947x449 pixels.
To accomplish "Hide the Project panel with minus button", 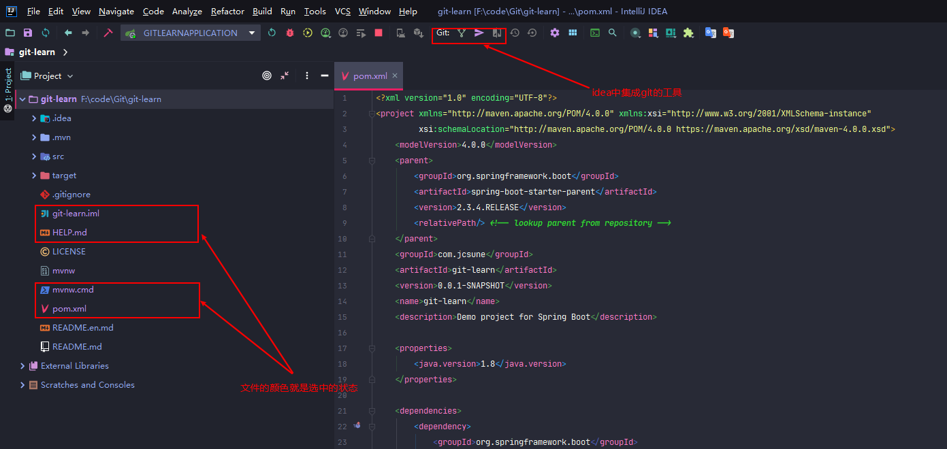I will [325, 76].
